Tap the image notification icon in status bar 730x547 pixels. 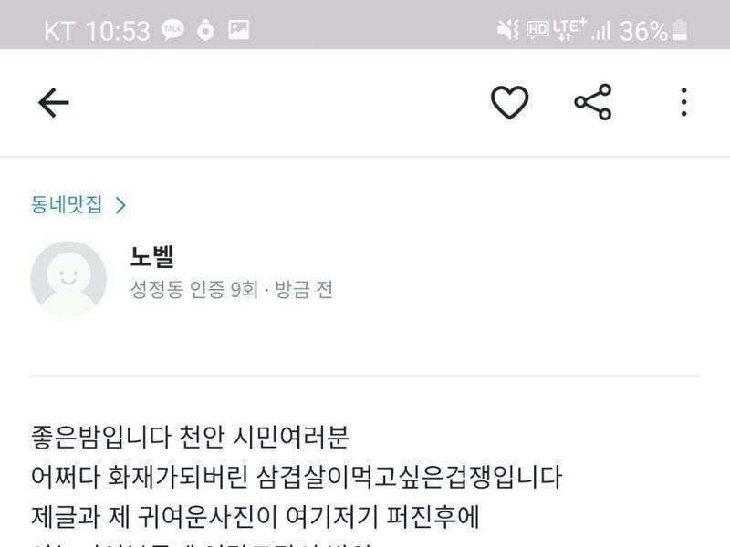coord(238,30)
